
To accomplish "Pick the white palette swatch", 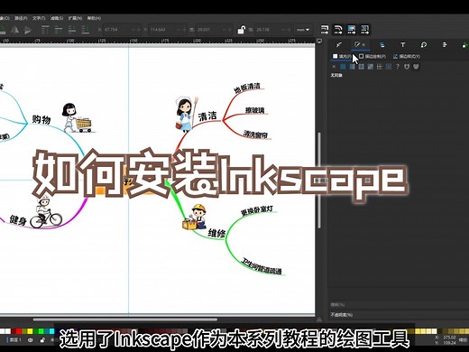I will [x=8, y=331].
